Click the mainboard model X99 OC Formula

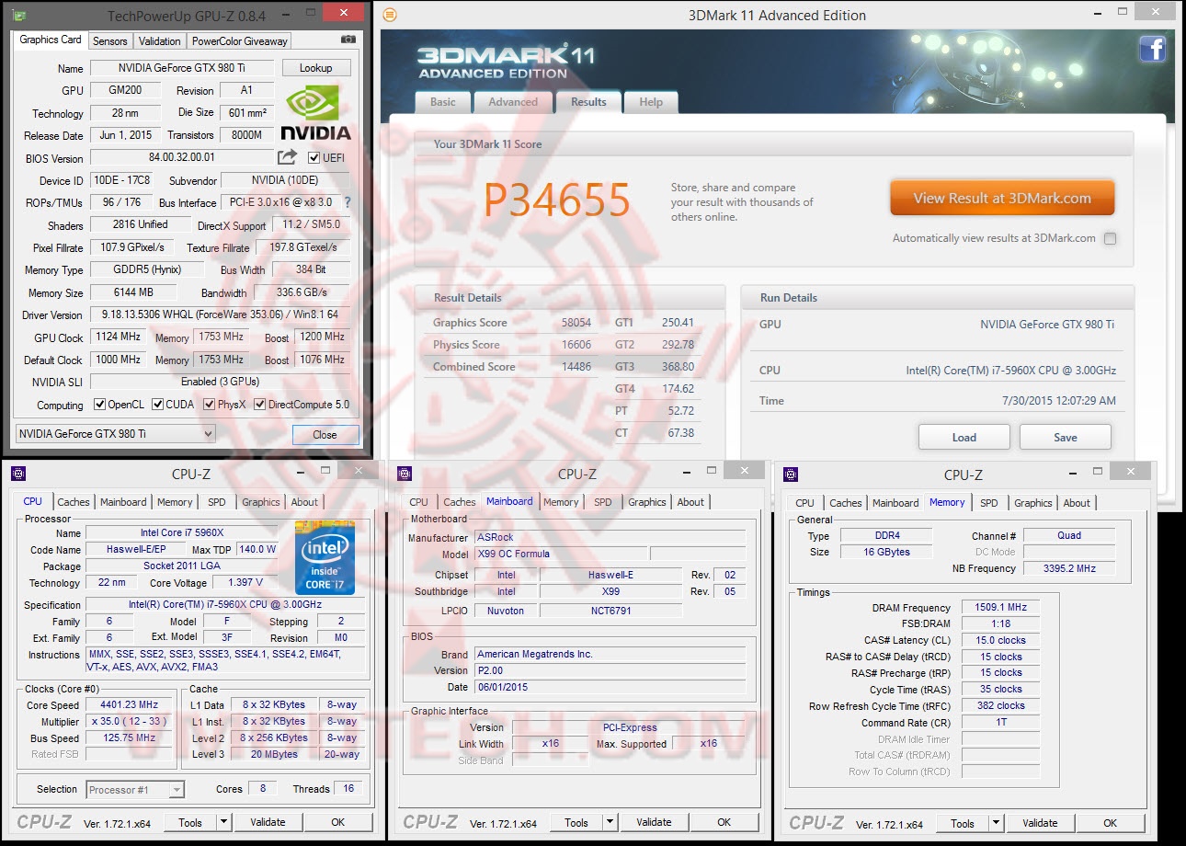click(x=561, y=554)
